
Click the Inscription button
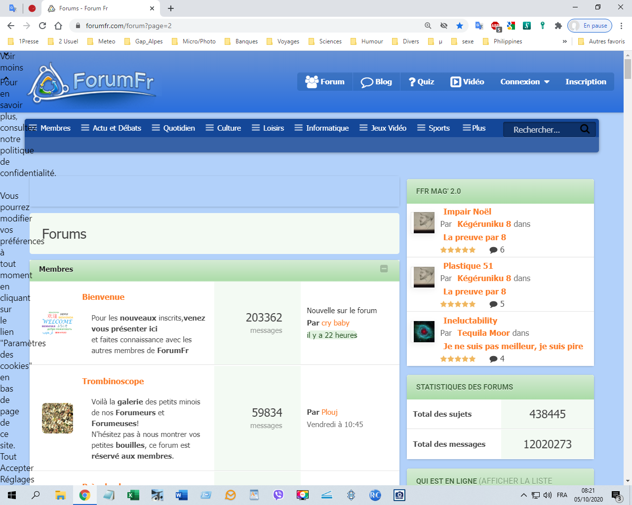pos(586,82)
